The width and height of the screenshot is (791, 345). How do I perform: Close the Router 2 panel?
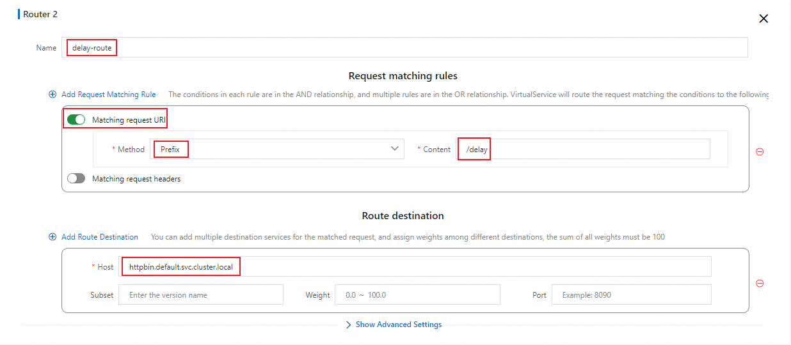click(763, 19)
